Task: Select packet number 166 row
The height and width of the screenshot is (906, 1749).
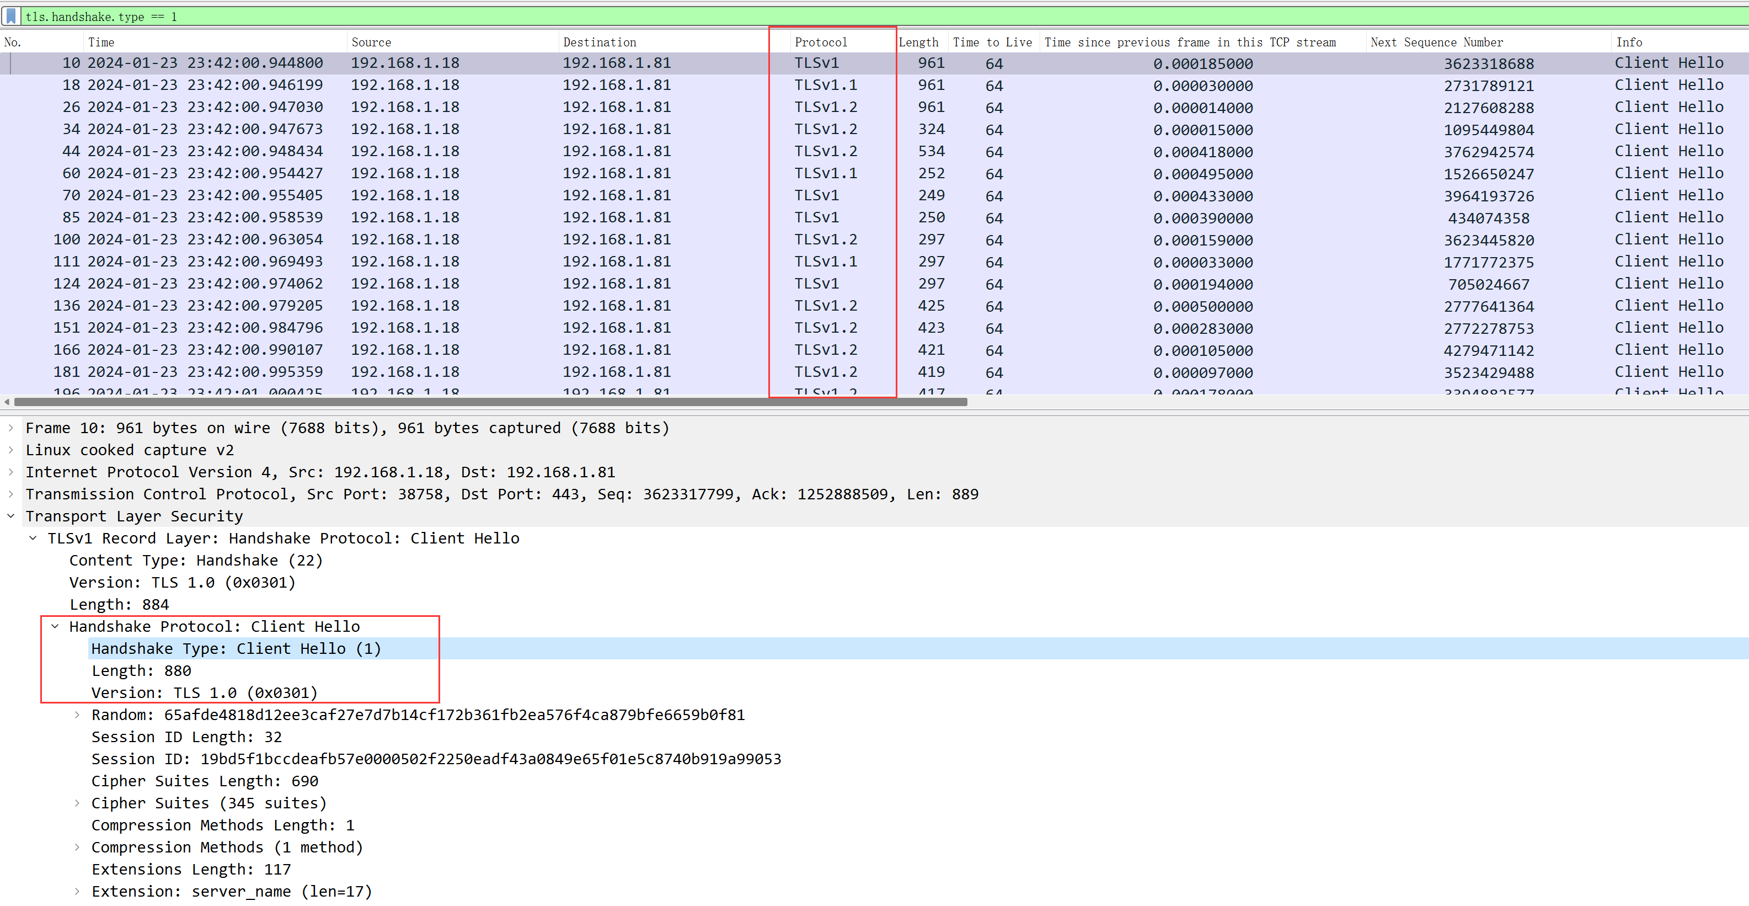Action: point(875,350)
